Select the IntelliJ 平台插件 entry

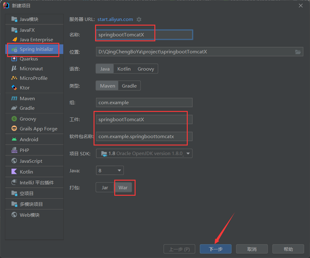point(34,182)
